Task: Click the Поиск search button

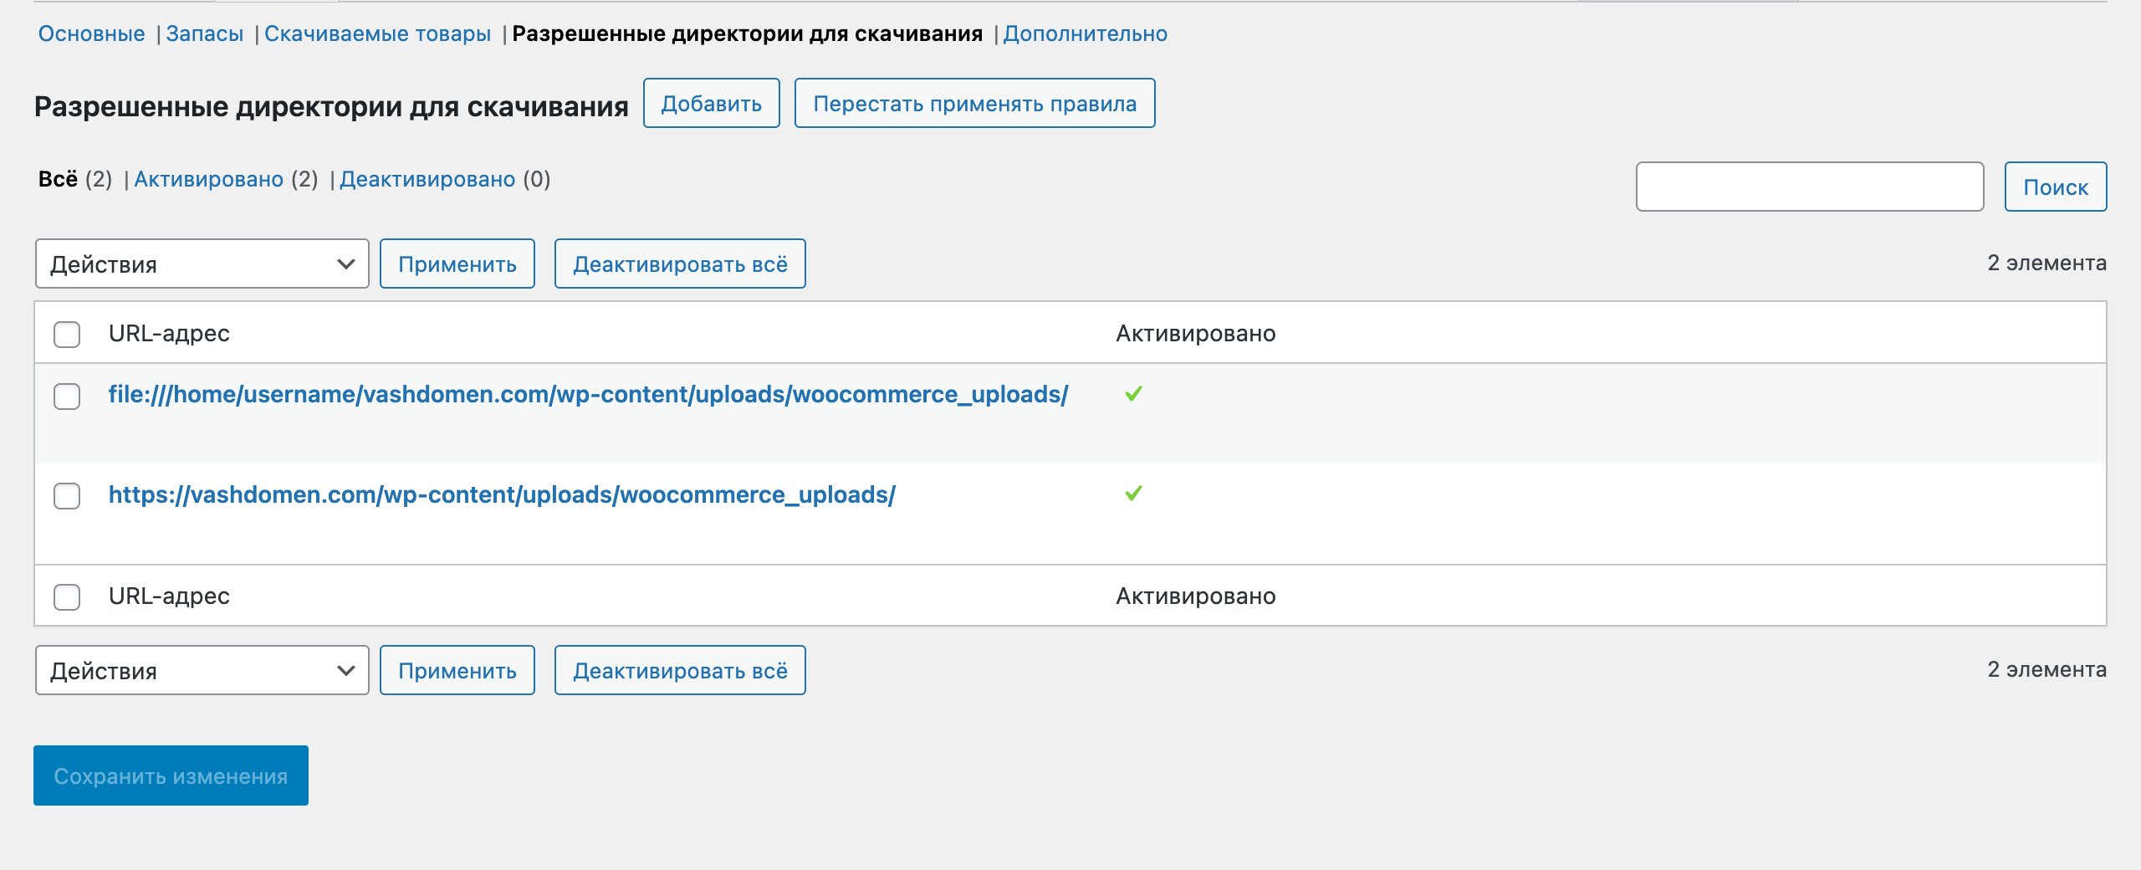Action: (2055, 187)
